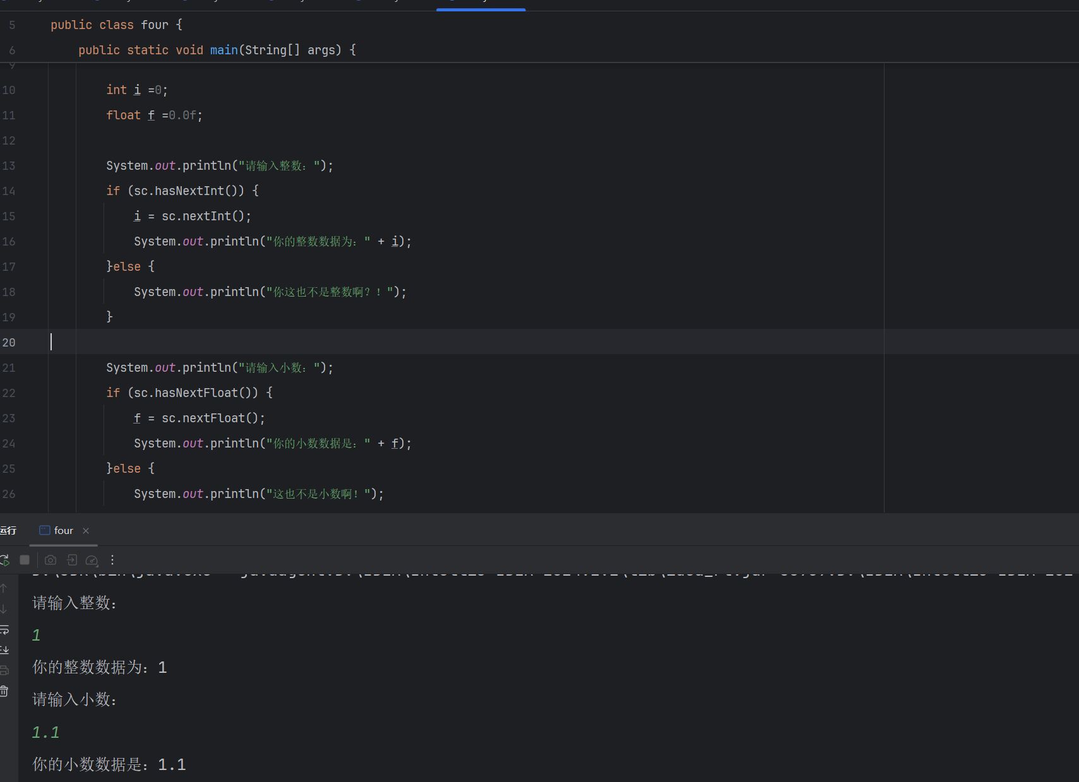Click console output '请输入小数:'

click(75, 700)
